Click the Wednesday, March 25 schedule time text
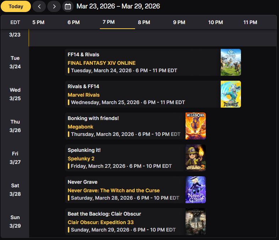 (x=128, y=102)
